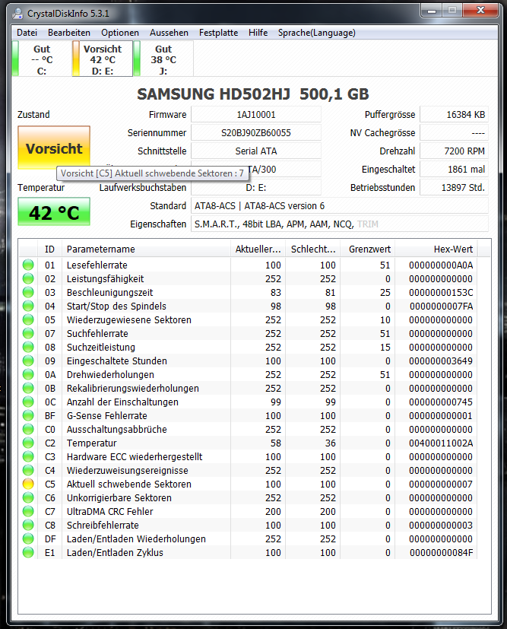This screenshot has width=507, height=629.
Task: Click the Puffergrösse field 16384 KB
Action: pyautogui.click(x=454, y=115)
